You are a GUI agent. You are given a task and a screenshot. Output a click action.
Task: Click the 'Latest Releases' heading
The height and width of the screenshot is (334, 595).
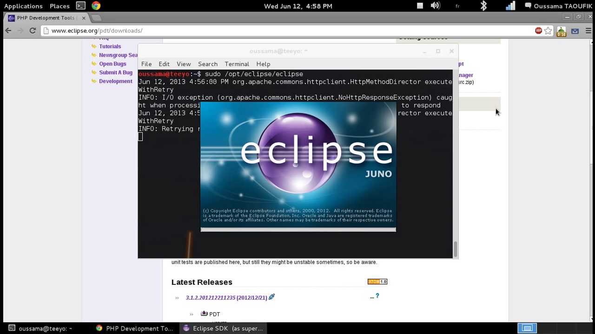tap(202, 282)
